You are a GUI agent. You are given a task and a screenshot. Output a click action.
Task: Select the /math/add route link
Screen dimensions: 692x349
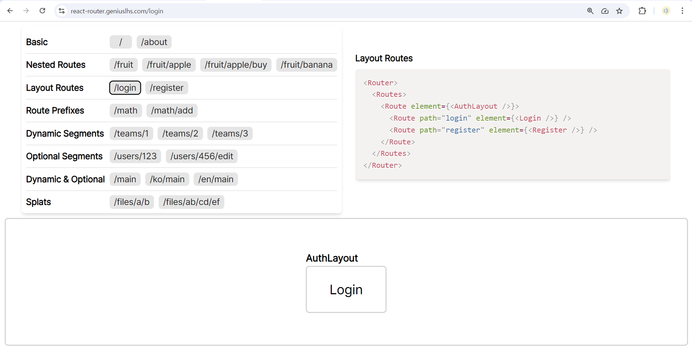click(x=172, y=111)
